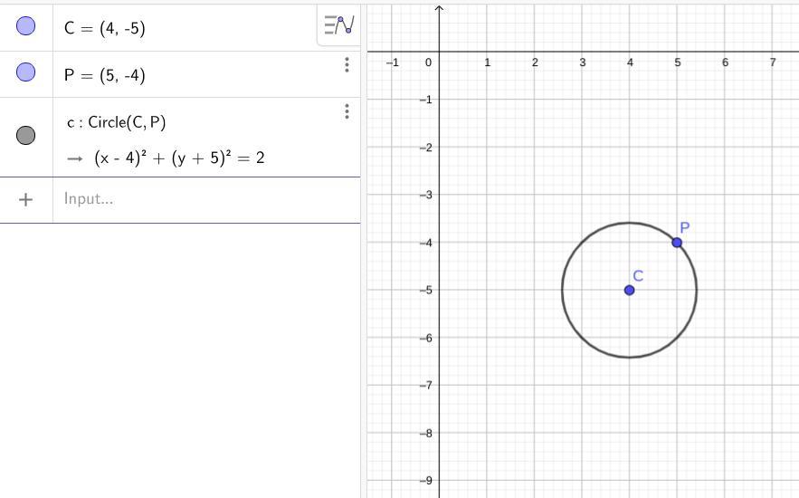Select the Circle(C, P) command text
The height and width of the screenshot is (498, 799).
[x=117, y=122]
